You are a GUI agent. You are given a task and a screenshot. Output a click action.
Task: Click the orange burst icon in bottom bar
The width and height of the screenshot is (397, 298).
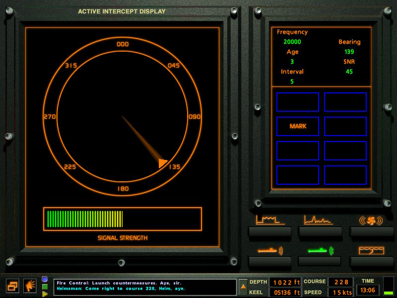point(30,286)
